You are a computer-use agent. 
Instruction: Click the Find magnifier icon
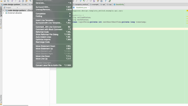point(31,1)
